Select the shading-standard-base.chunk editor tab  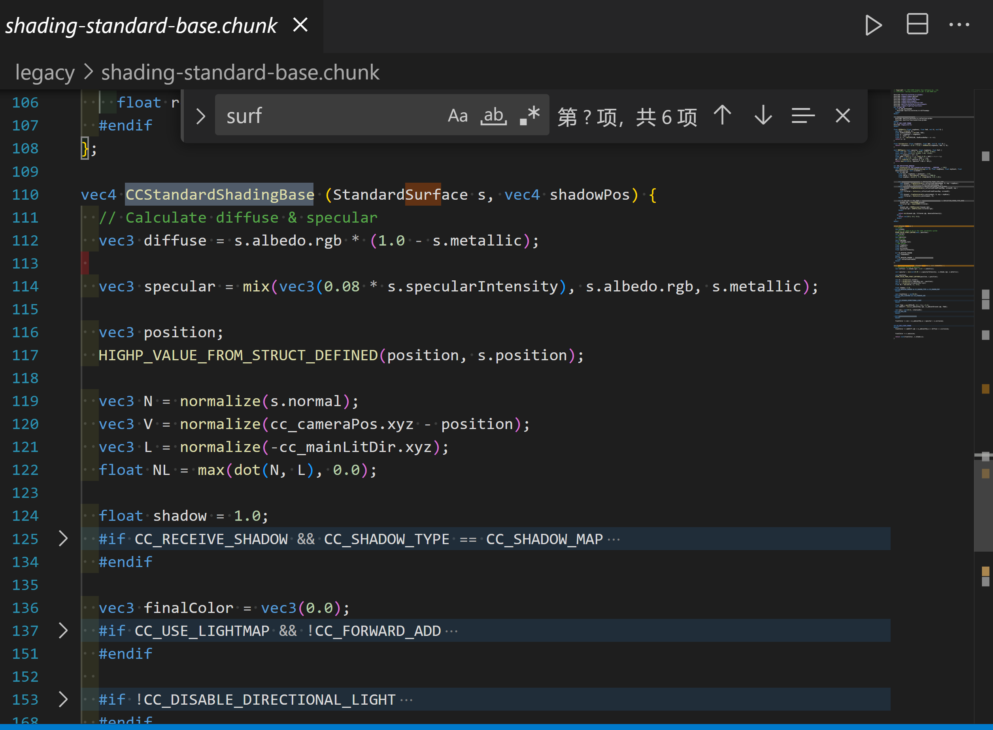tap(142, 26)
